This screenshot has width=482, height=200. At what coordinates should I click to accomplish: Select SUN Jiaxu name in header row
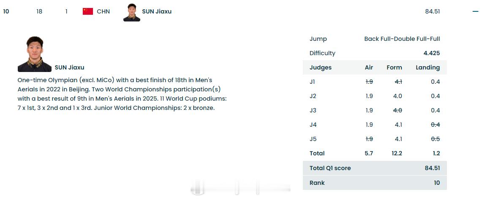(157, 12)
